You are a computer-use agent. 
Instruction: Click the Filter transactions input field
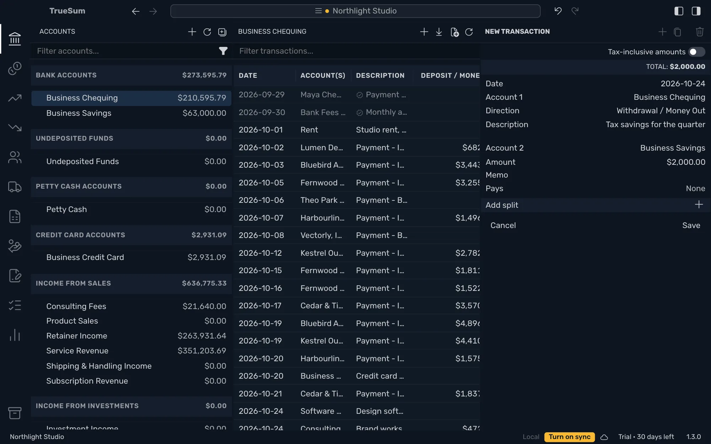coord(357,51)
